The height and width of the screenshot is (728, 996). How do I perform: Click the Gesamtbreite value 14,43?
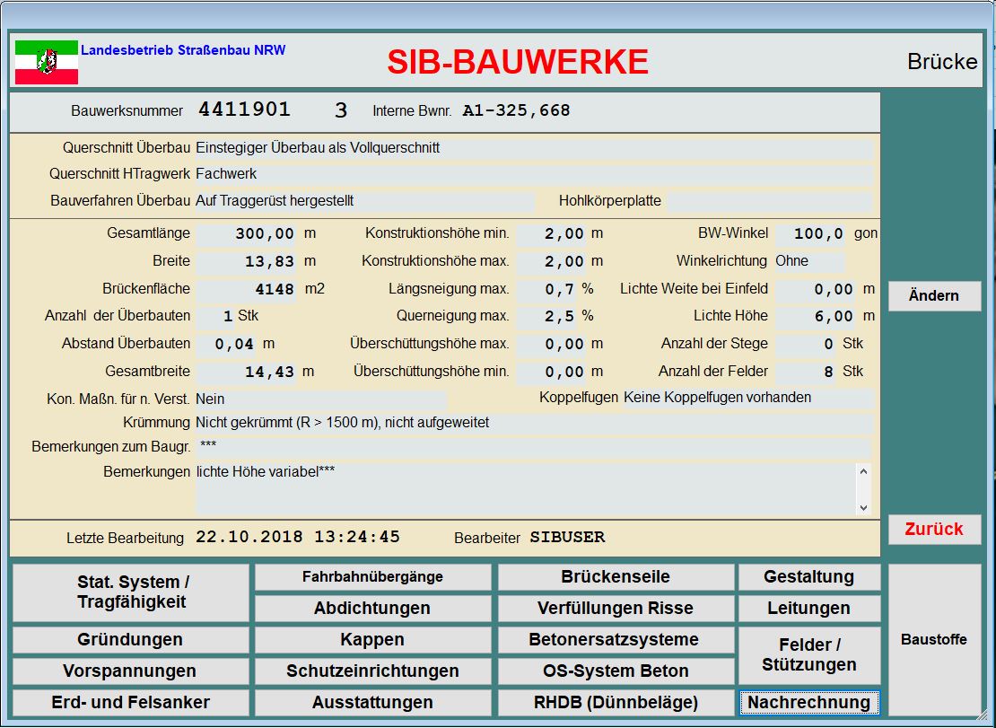[246, 373]
